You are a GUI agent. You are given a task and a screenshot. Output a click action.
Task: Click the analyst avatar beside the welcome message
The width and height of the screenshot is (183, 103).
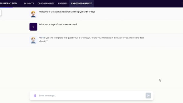pos(33,14)
